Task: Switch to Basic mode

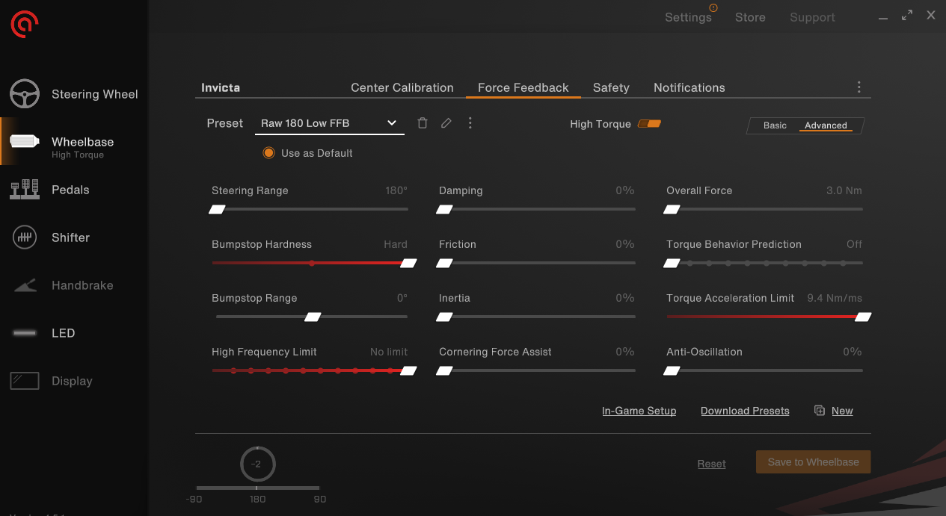Action: pos(775,125)
